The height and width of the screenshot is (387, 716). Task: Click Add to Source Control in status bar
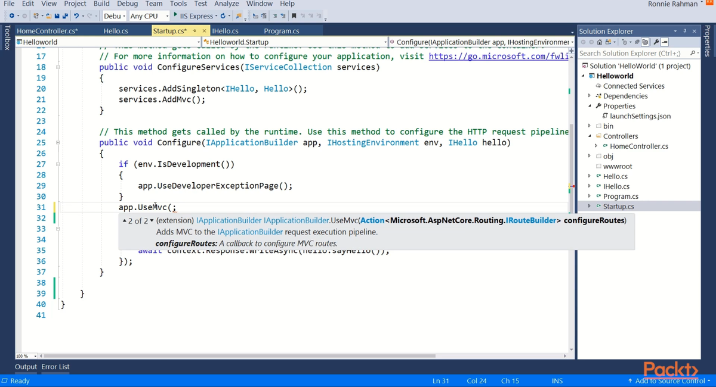point(670,380)
